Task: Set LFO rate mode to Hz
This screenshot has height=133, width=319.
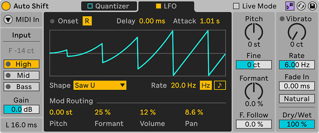Action: coord(206,85)
